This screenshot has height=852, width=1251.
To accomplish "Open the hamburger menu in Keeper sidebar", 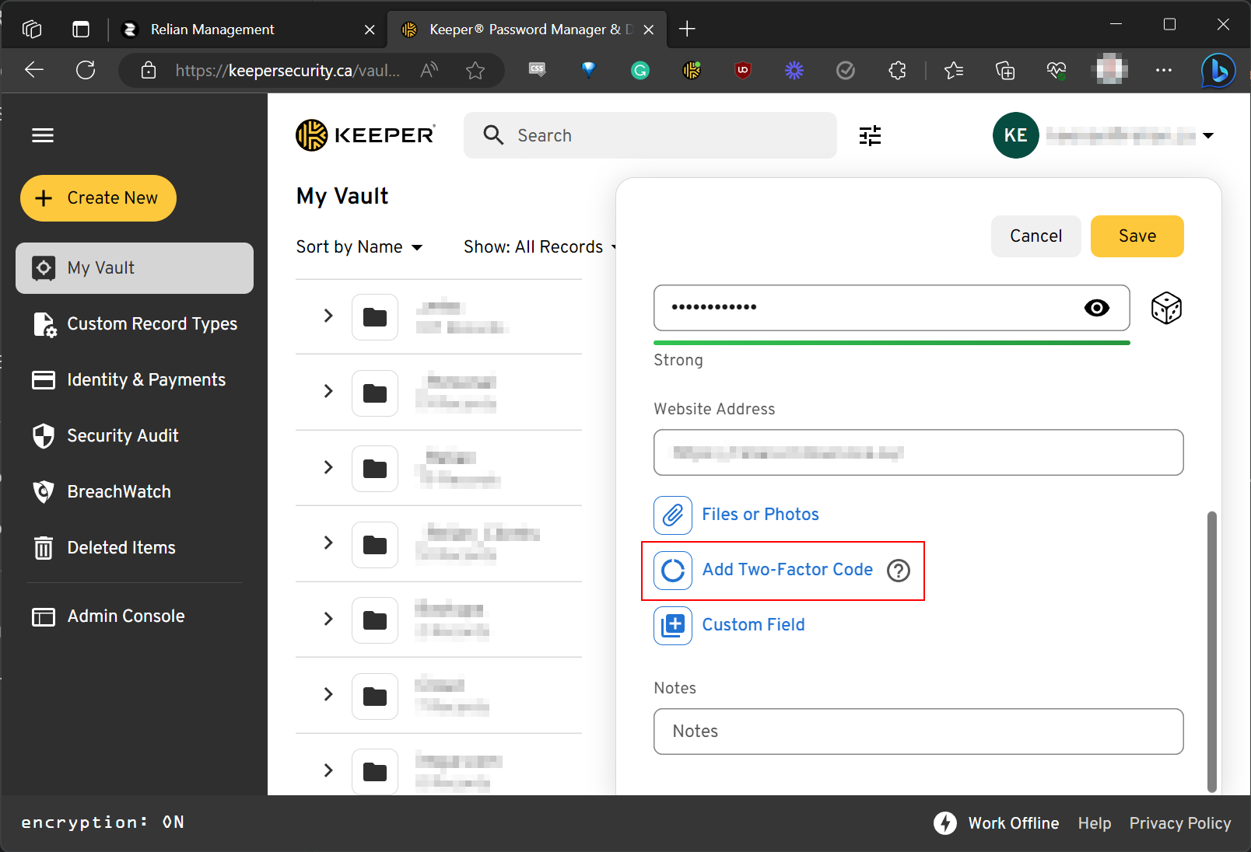I will pos(43,135).
